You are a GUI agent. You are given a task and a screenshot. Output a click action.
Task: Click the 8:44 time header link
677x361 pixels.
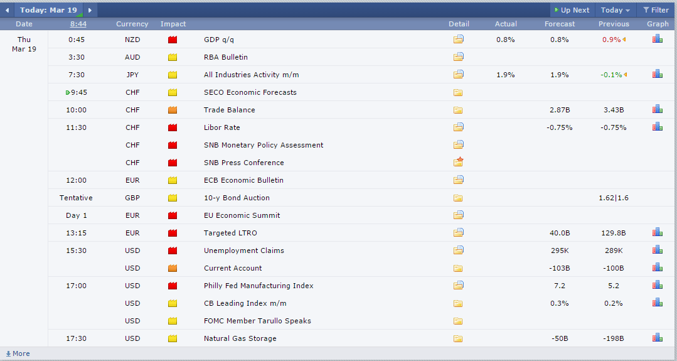tap(78, 24)
